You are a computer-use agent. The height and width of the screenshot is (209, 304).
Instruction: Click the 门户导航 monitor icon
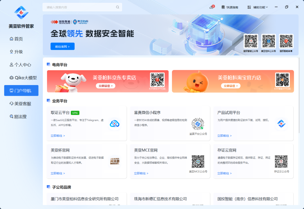pos(12,91)
